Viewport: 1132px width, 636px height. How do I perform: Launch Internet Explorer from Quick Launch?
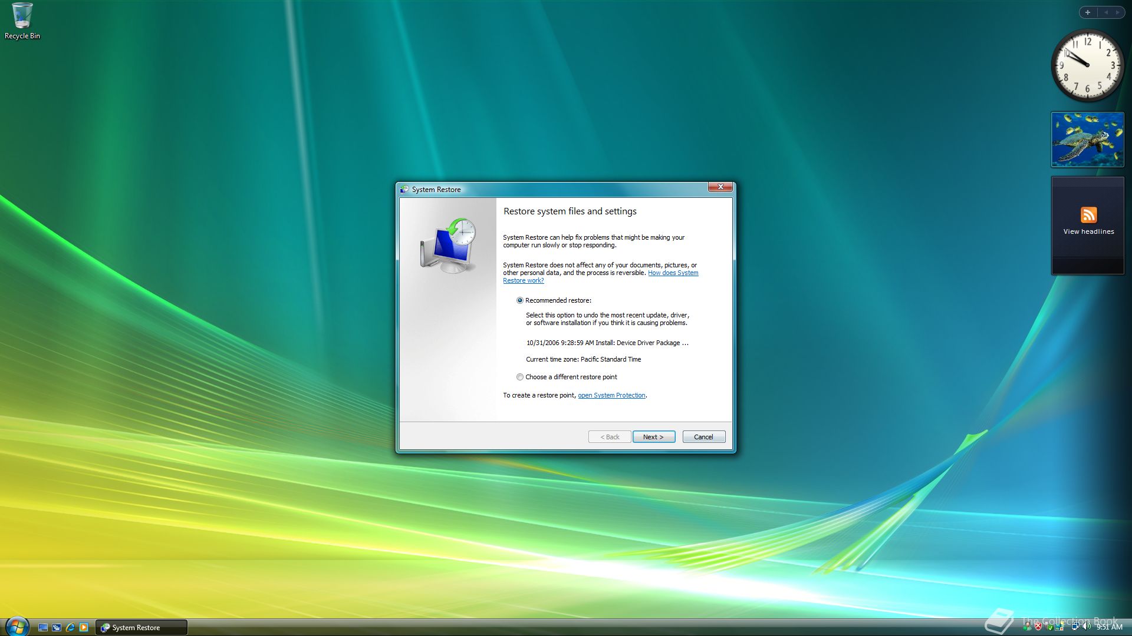[70, 627]
